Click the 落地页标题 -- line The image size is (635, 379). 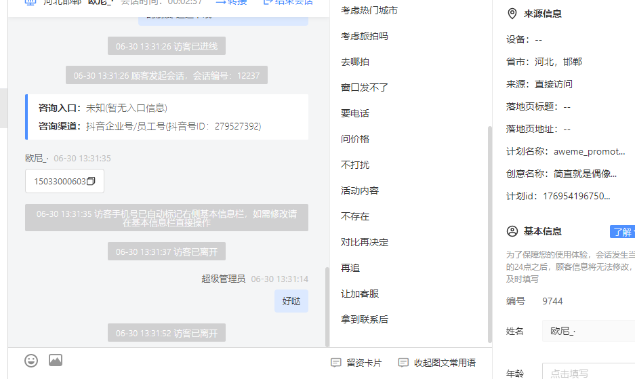[x=538, y=106]
